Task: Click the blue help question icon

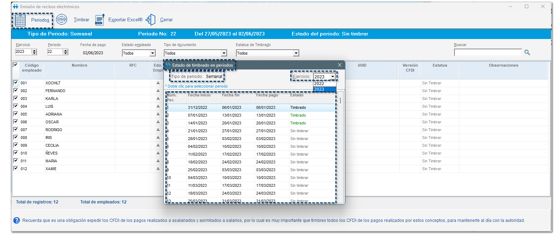Action: point(16,220)
